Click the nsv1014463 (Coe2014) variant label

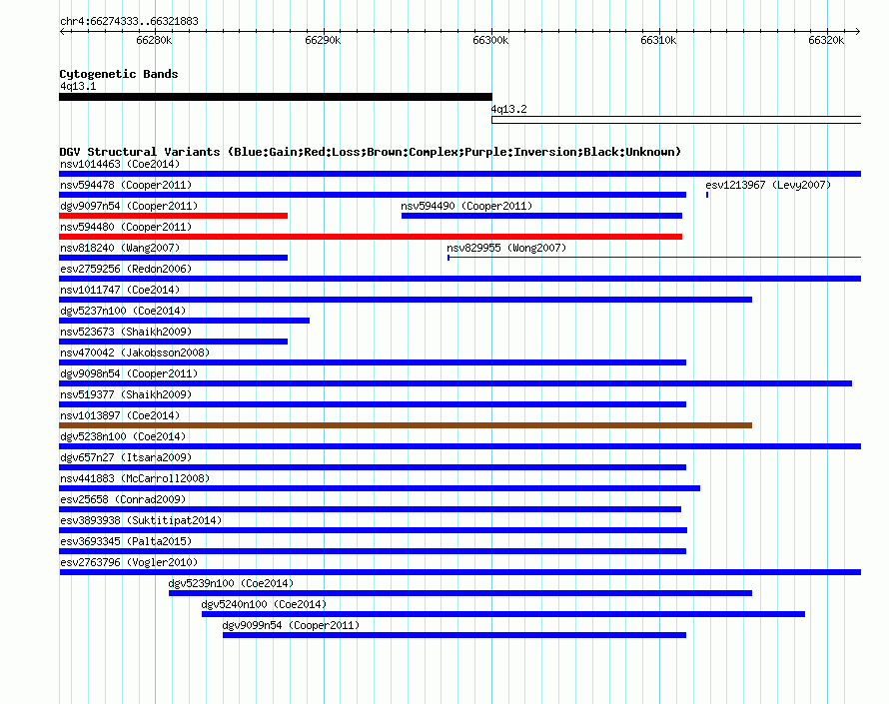(x=120, y=165)
